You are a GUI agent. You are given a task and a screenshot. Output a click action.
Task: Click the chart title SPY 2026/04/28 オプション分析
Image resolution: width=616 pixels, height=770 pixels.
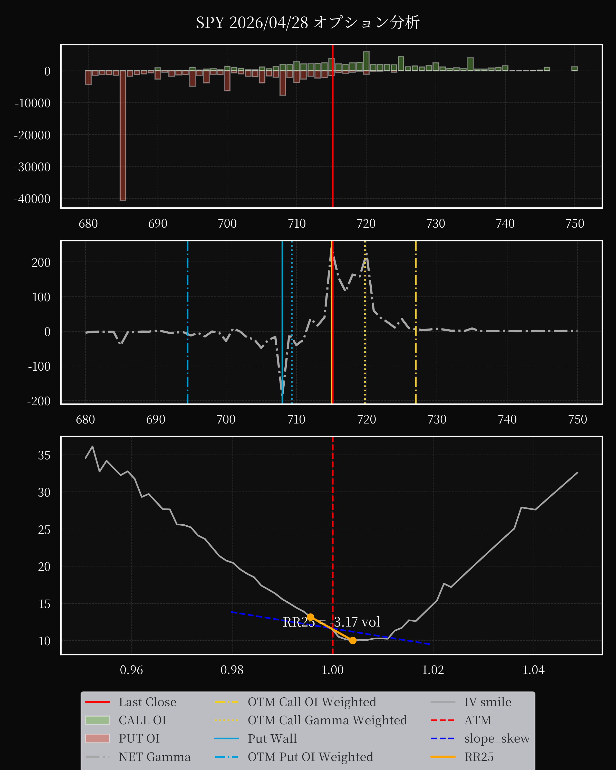[x=307, y=23]
